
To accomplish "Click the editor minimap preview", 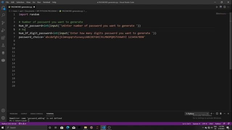I will (x=222, y=14).
